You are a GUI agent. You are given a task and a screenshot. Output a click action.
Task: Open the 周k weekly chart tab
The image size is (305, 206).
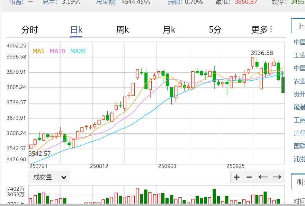[122, 30]
